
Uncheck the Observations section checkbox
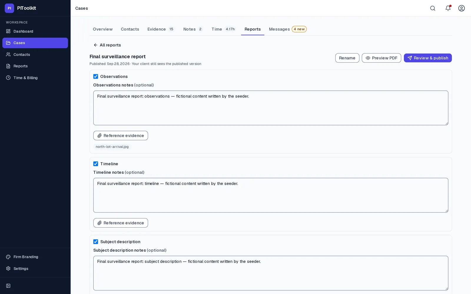[96, 76]
